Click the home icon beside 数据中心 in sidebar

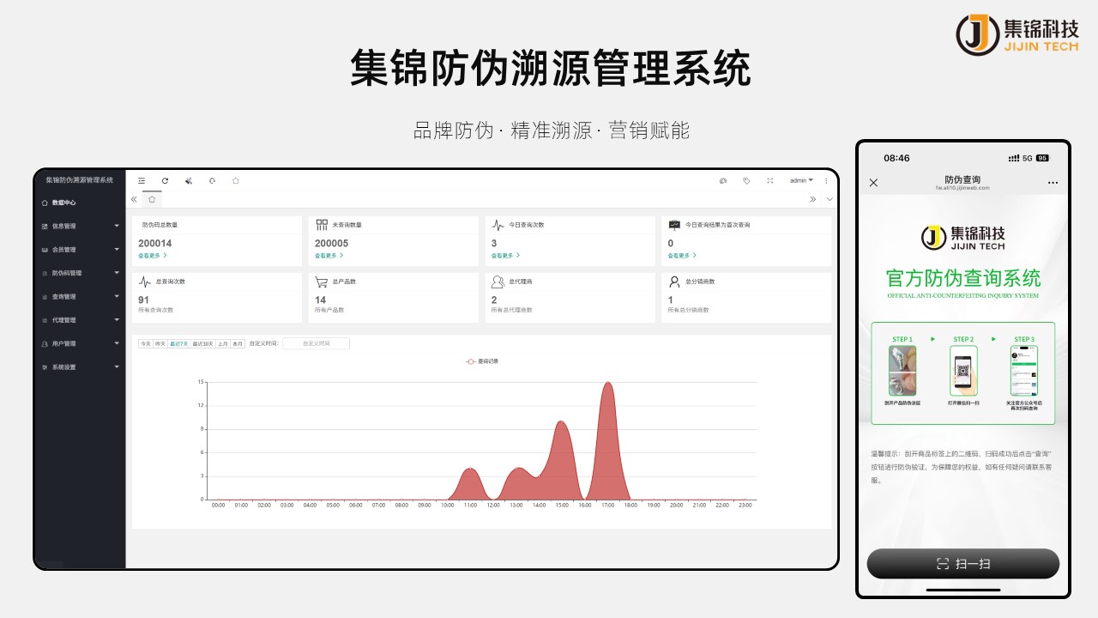click(x=45, y=203)
